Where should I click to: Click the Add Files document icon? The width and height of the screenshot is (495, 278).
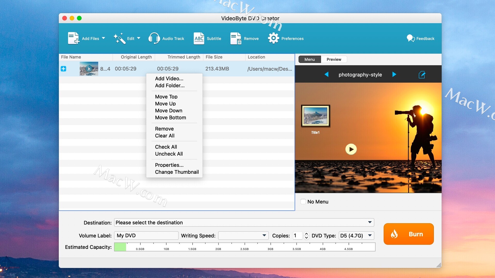tap(73, 38)
